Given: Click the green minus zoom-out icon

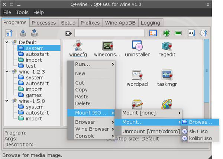Looking at the screenshot, I should pos(178,33).
